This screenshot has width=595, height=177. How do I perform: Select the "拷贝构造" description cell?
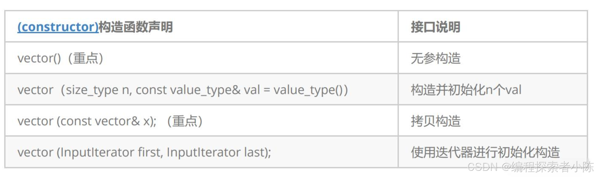(435, 121)
